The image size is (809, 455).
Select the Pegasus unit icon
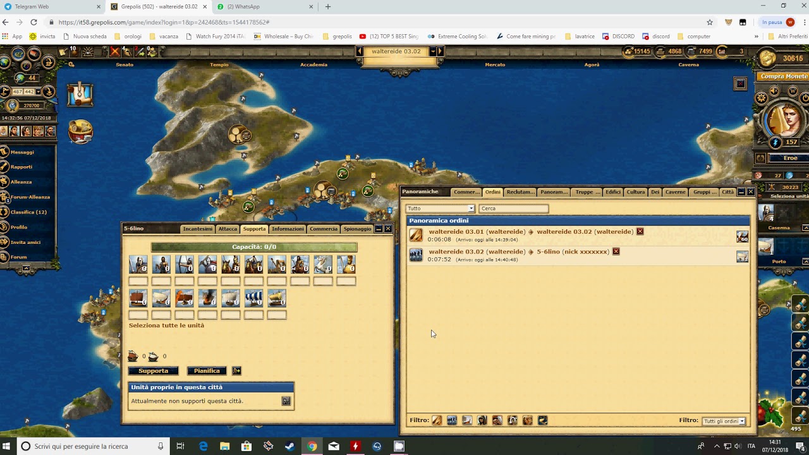[323, 264]
